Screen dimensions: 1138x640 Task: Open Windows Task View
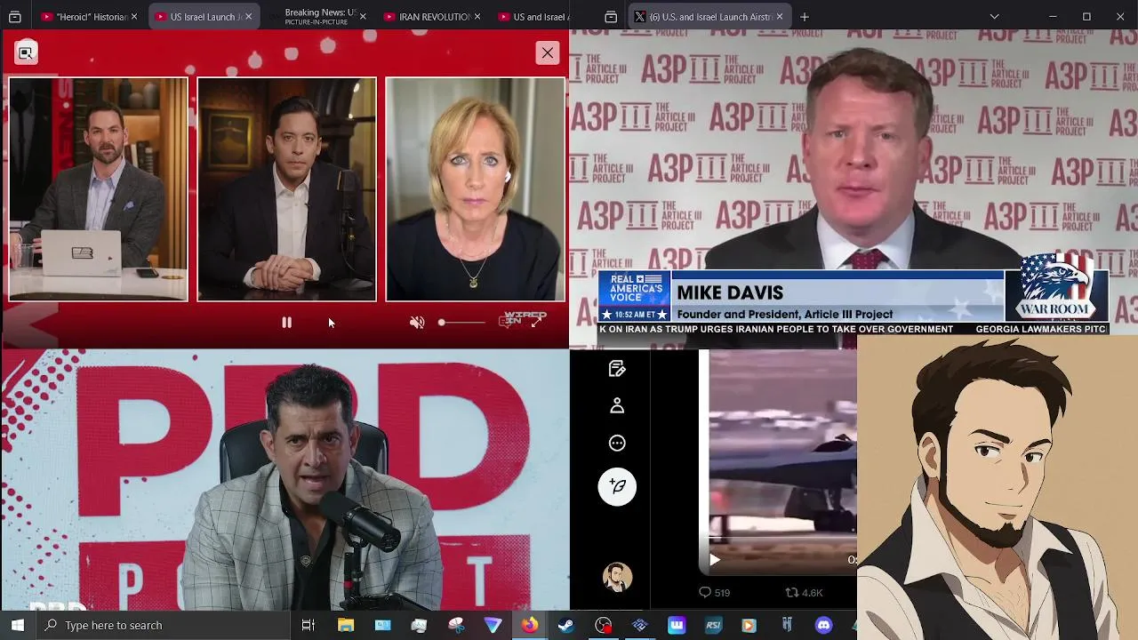pyautogui.click(x=309, y=625)
